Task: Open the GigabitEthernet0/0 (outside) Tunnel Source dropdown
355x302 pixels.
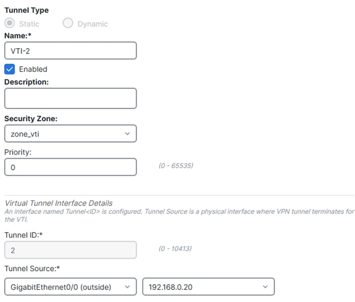Action: pyautogui.click(x=70, y=287)
